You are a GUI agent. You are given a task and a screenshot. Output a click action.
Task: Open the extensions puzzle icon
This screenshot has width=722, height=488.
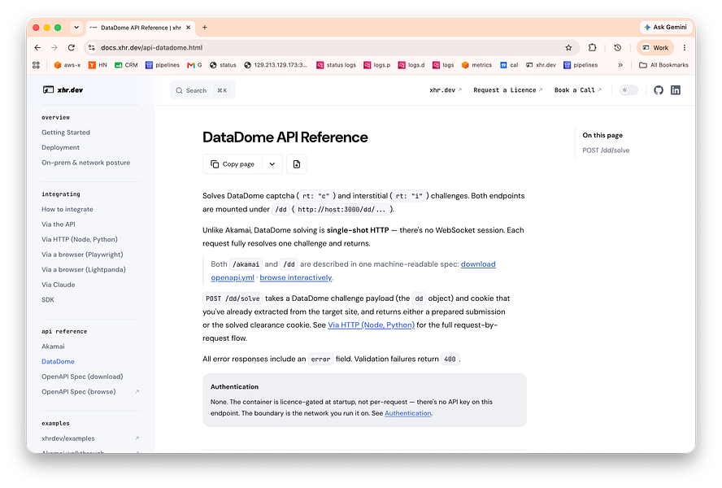coord(593,47)
